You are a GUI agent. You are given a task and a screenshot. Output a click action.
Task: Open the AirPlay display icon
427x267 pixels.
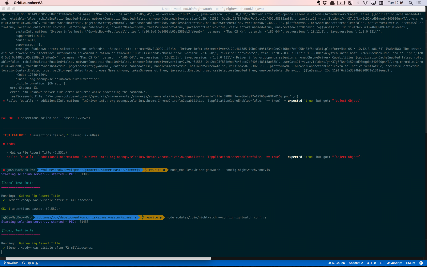[x=373, y=3]
